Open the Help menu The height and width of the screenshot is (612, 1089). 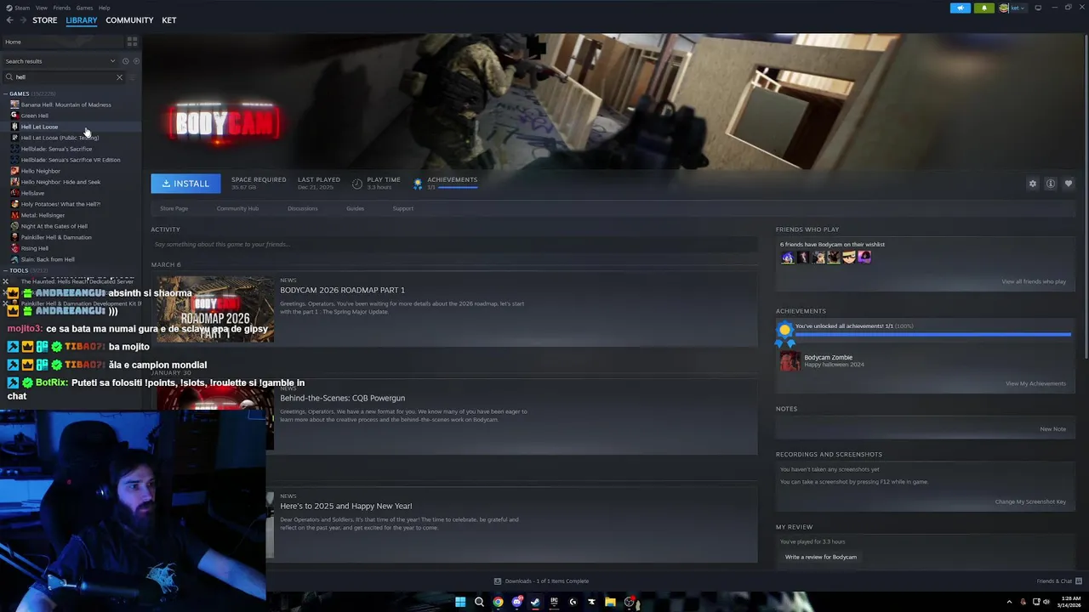pos(104,8)
